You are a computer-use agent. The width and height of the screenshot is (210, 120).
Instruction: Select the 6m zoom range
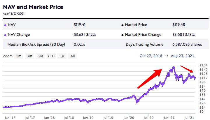(40, 56)
